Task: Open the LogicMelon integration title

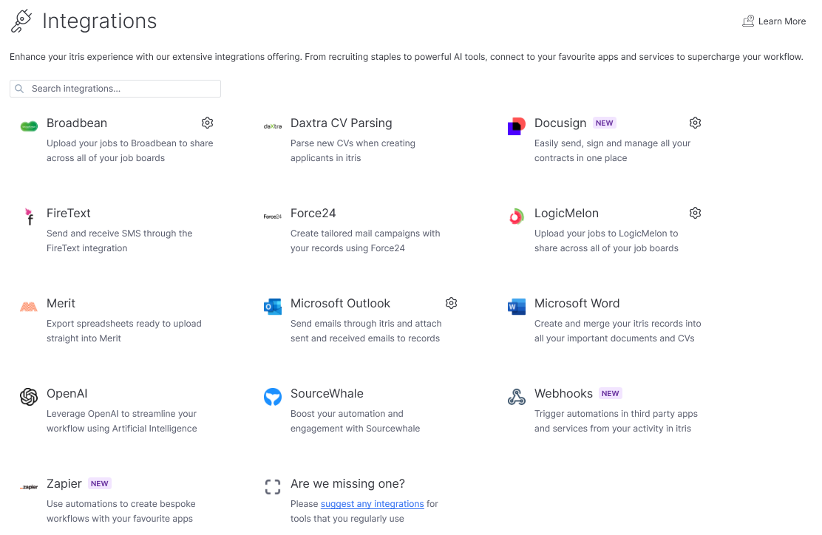Action: point(566,214)
